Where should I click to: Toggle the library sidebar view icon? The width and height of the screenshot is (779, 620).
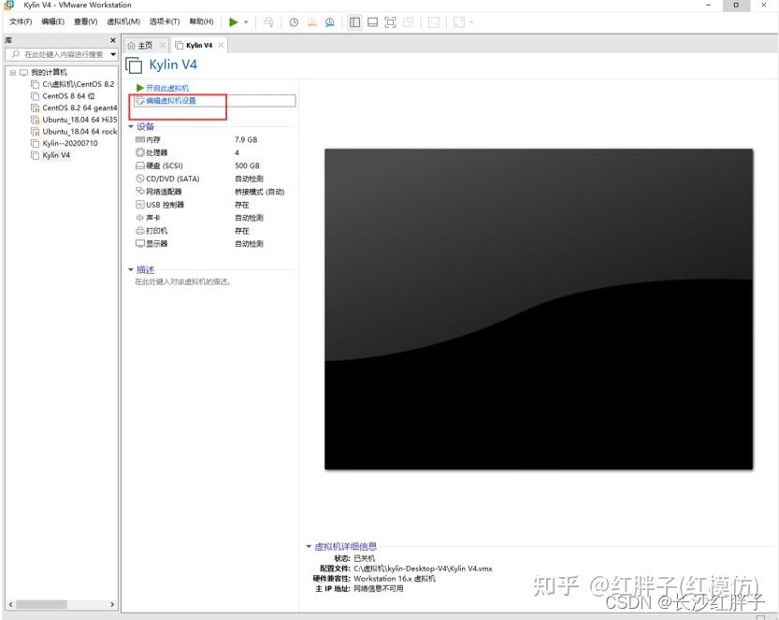354,22
